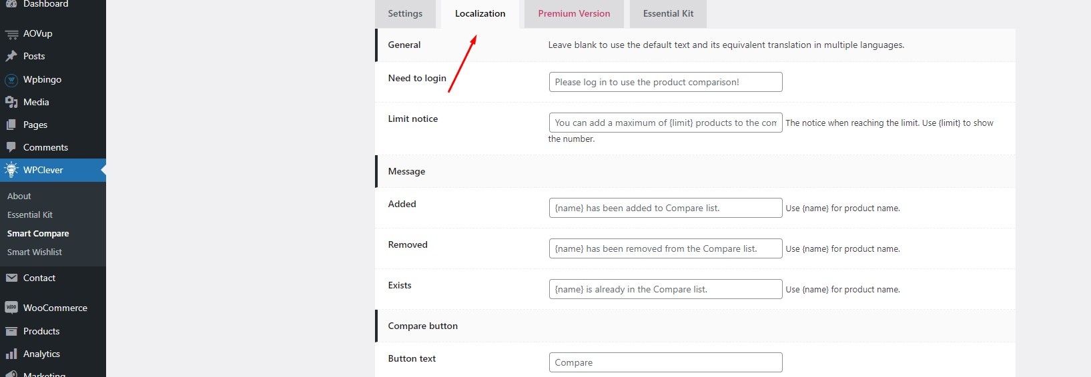Click the Limit notice input field
The width and height of the screenshot is (1091, 377).
coord(665,123)
